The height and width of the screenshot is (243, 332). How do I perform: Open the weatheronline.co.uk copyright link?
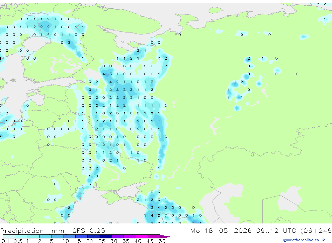point(304,240)
